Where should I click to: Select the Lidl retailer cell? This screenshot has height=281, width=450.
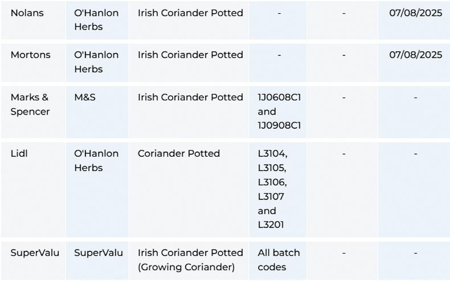coord(19,154)
